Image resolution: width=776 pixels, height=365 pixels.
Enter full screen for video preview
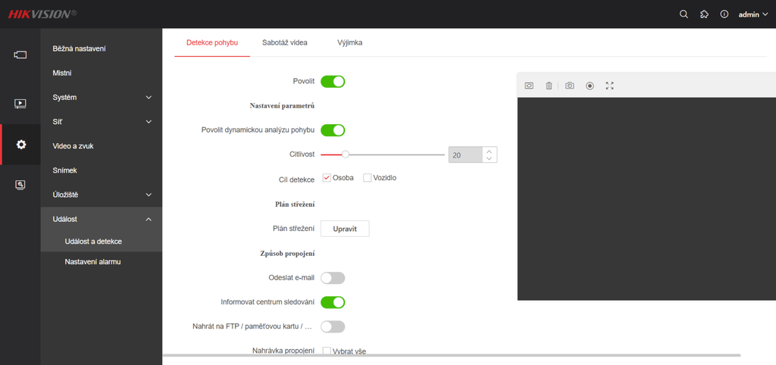click(x=610, y=86)
